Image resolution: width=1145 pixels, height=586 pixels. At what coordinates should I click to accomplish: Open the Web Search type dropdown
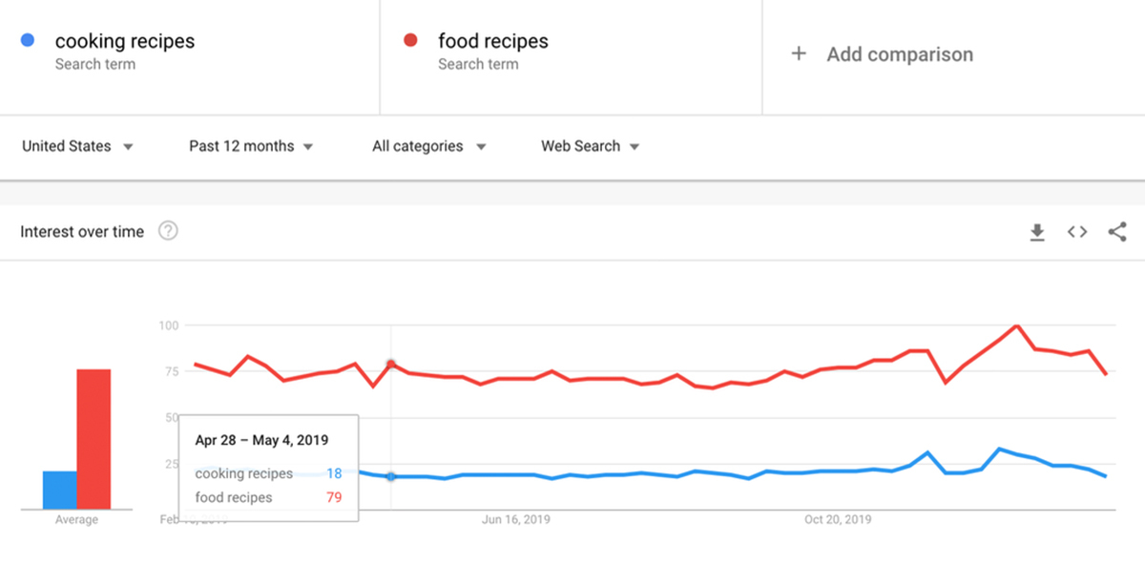click(590, 146)
